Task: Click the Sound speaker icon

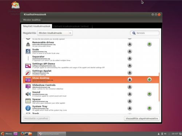Action: (x=28, y=94)
